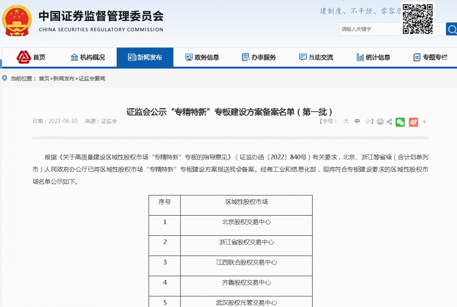The image size is (457, 307).
Task: Click the document icon beside 办事服务
Action: pyautogui.click(x=246, y=57)
